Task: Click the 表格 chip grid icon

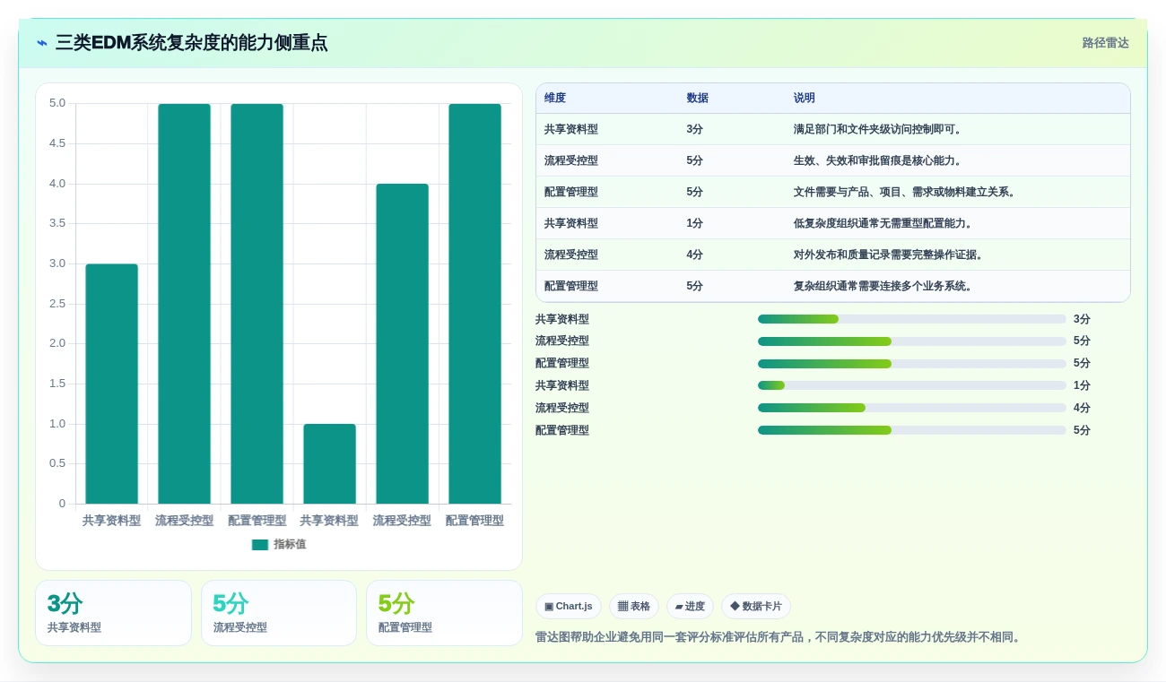Action: pos(622,607)
